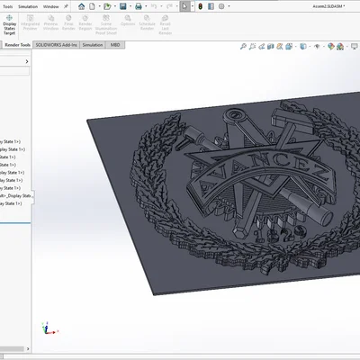Click Display States Target

click(x=9, y=25)
